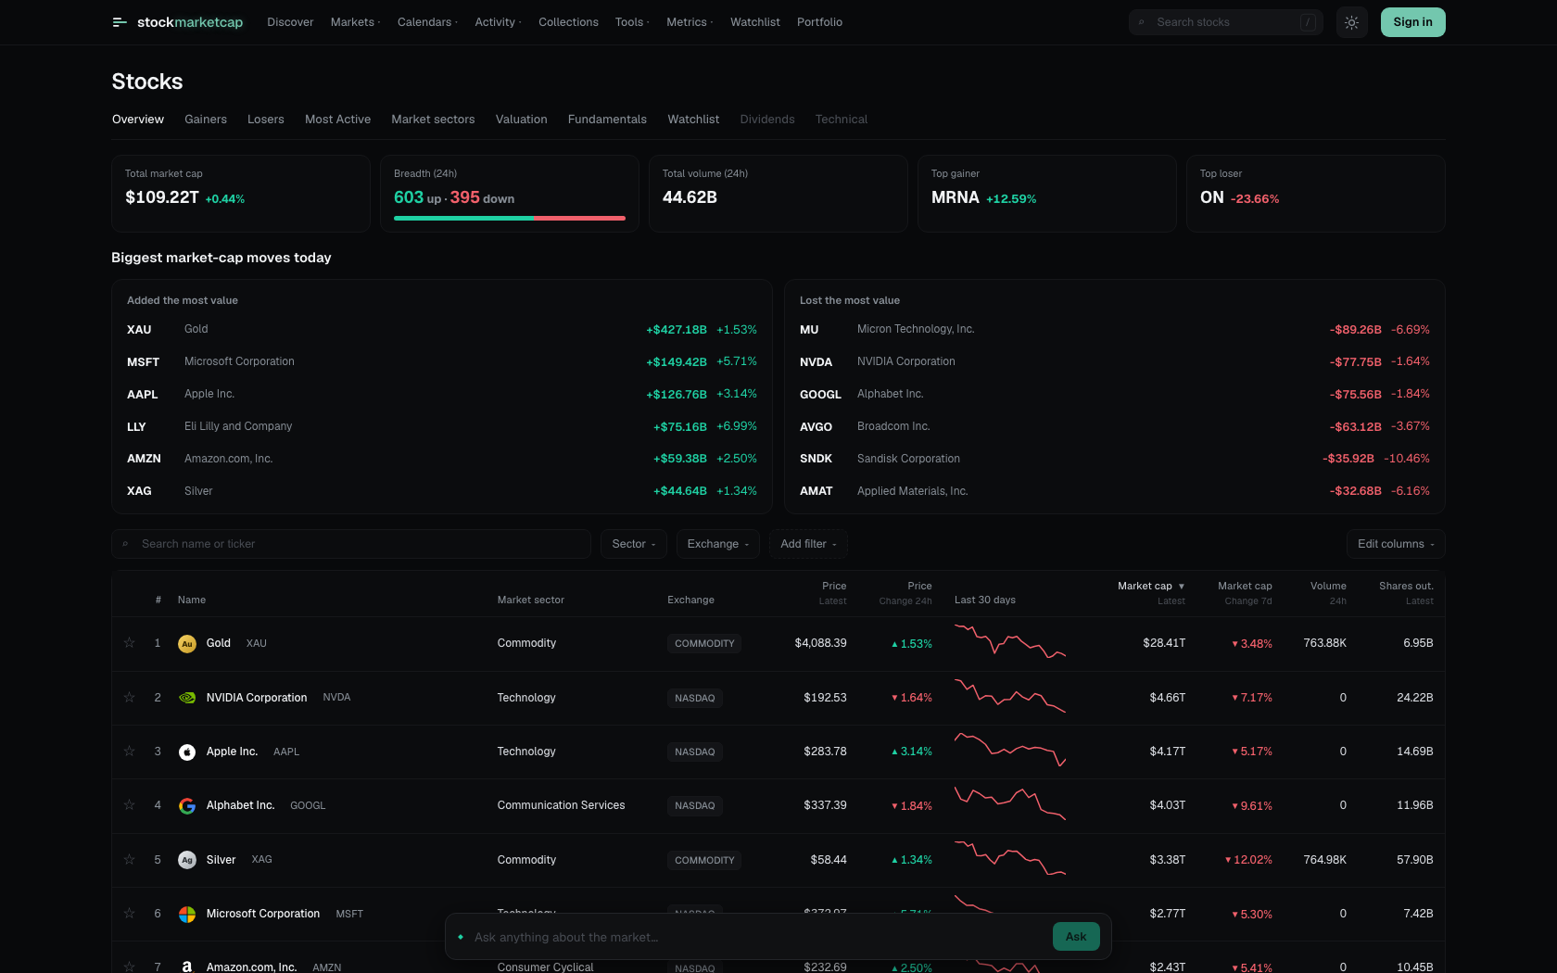Click the breadth up/down progress bar

[x=510, y=218]
